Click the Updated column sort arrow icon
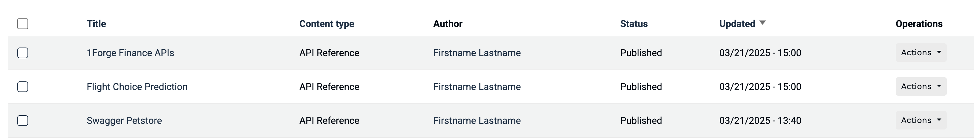Screen dimensions: 974x139 762,23
